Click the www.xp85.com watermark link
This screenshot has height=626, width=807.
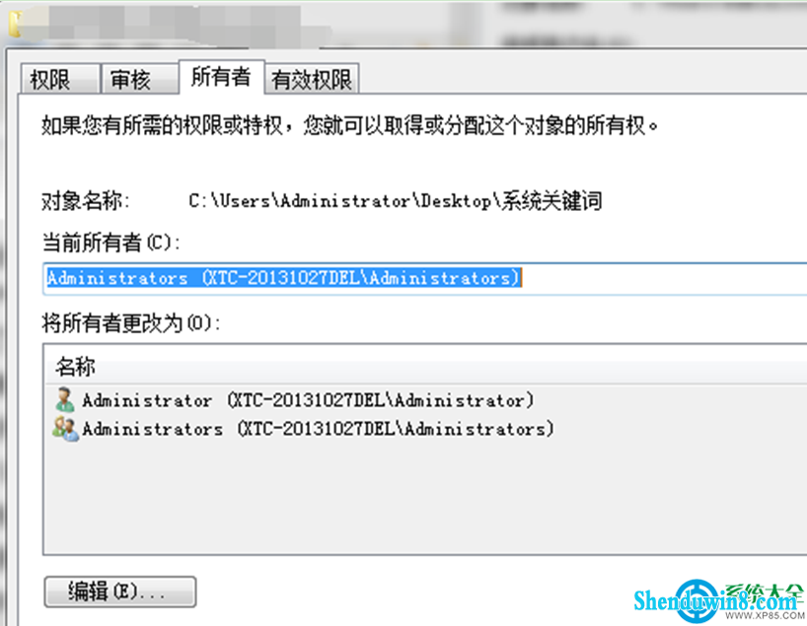pyautogui.click(x=765, y=616)
